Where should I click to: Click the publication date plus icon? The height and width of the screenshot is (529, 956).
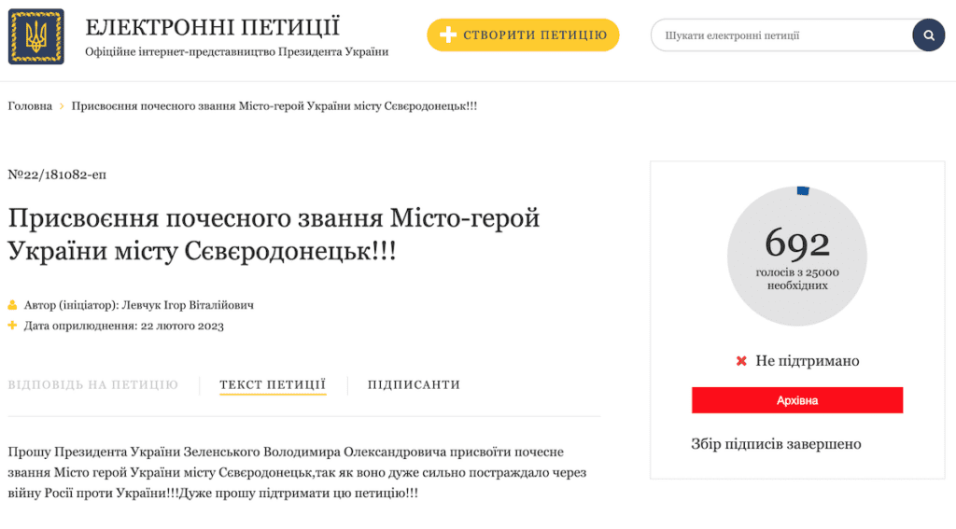click(12, 326)
